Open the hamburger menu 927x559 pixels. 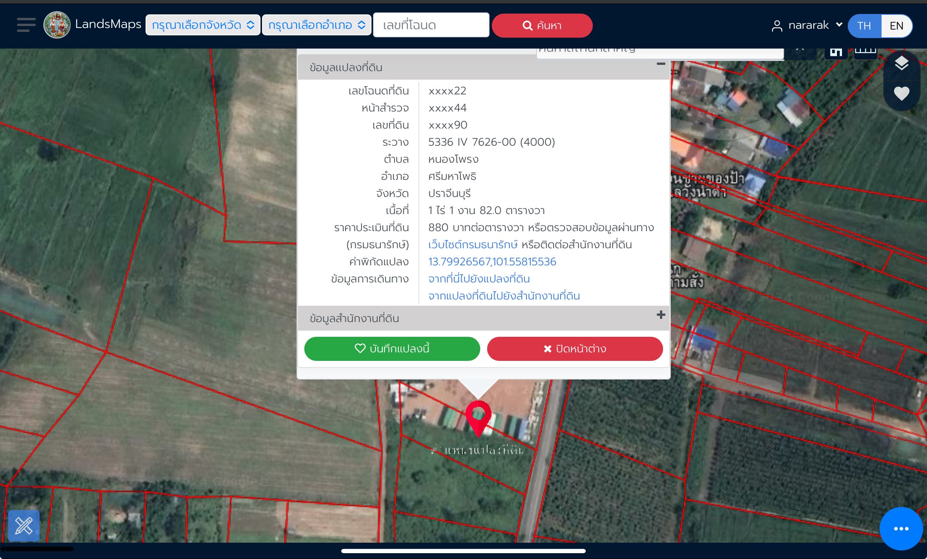26,25
